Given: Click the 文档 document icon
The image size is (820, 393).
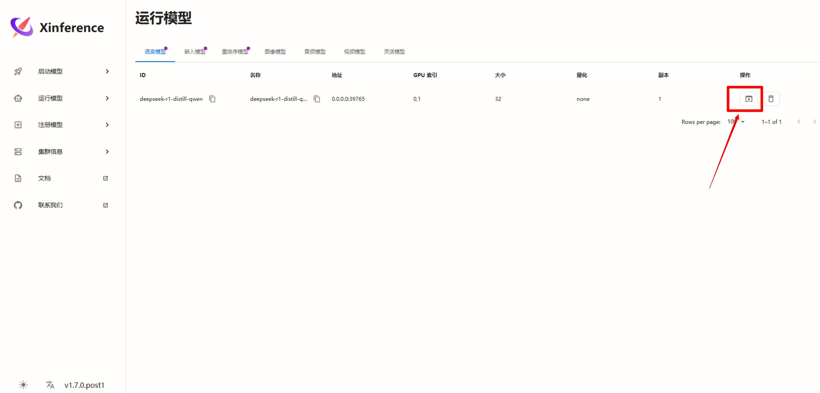Looking at the screenshot, I should tap(18, 178).
